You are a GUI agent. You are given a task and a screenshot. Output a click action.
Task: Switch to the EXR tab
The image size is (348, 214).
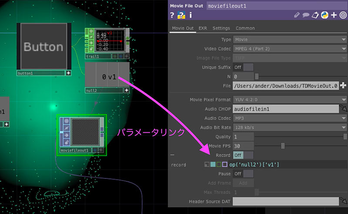click(x=203, y=28)
